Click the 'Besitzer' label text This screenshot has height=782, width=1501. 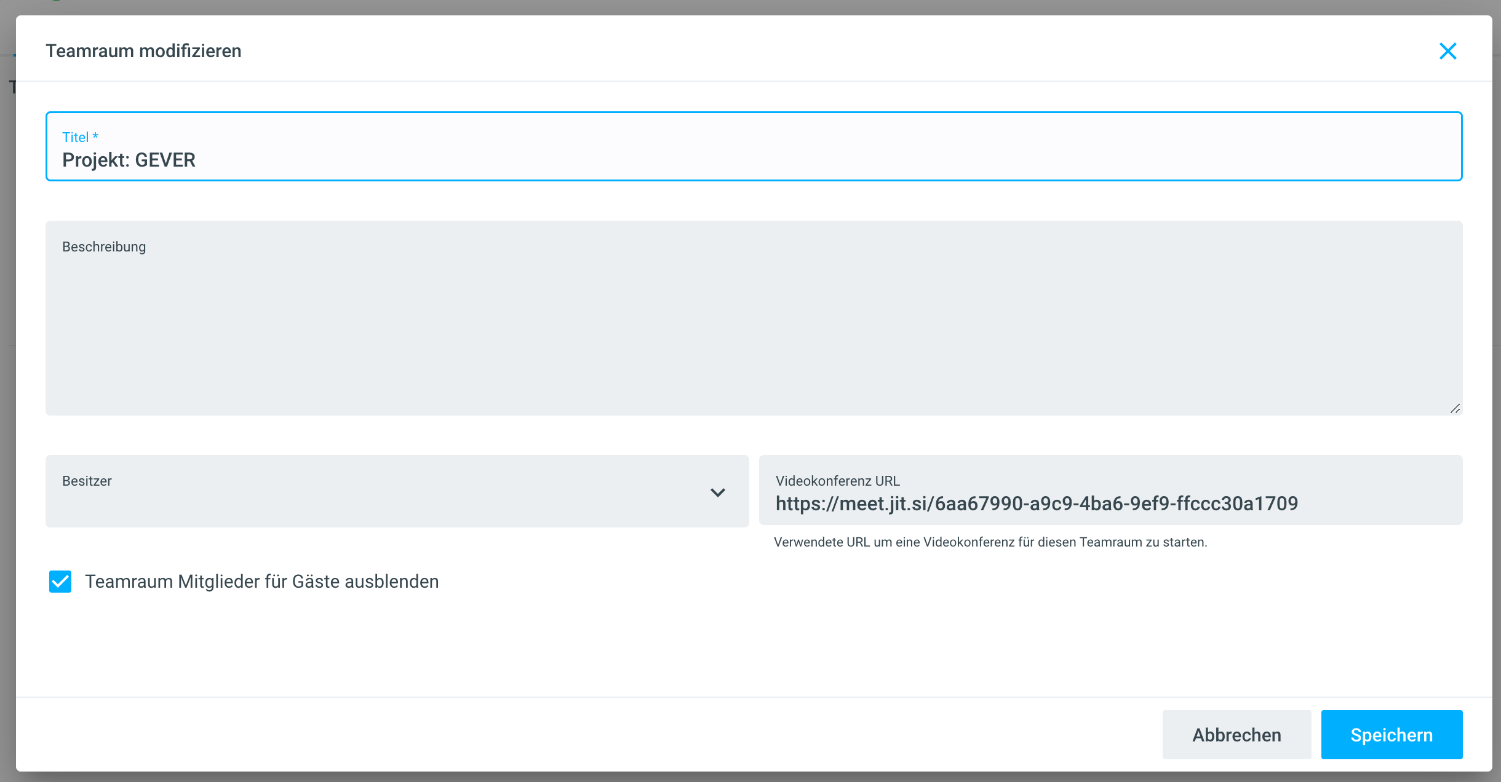[x=87, y=481]
